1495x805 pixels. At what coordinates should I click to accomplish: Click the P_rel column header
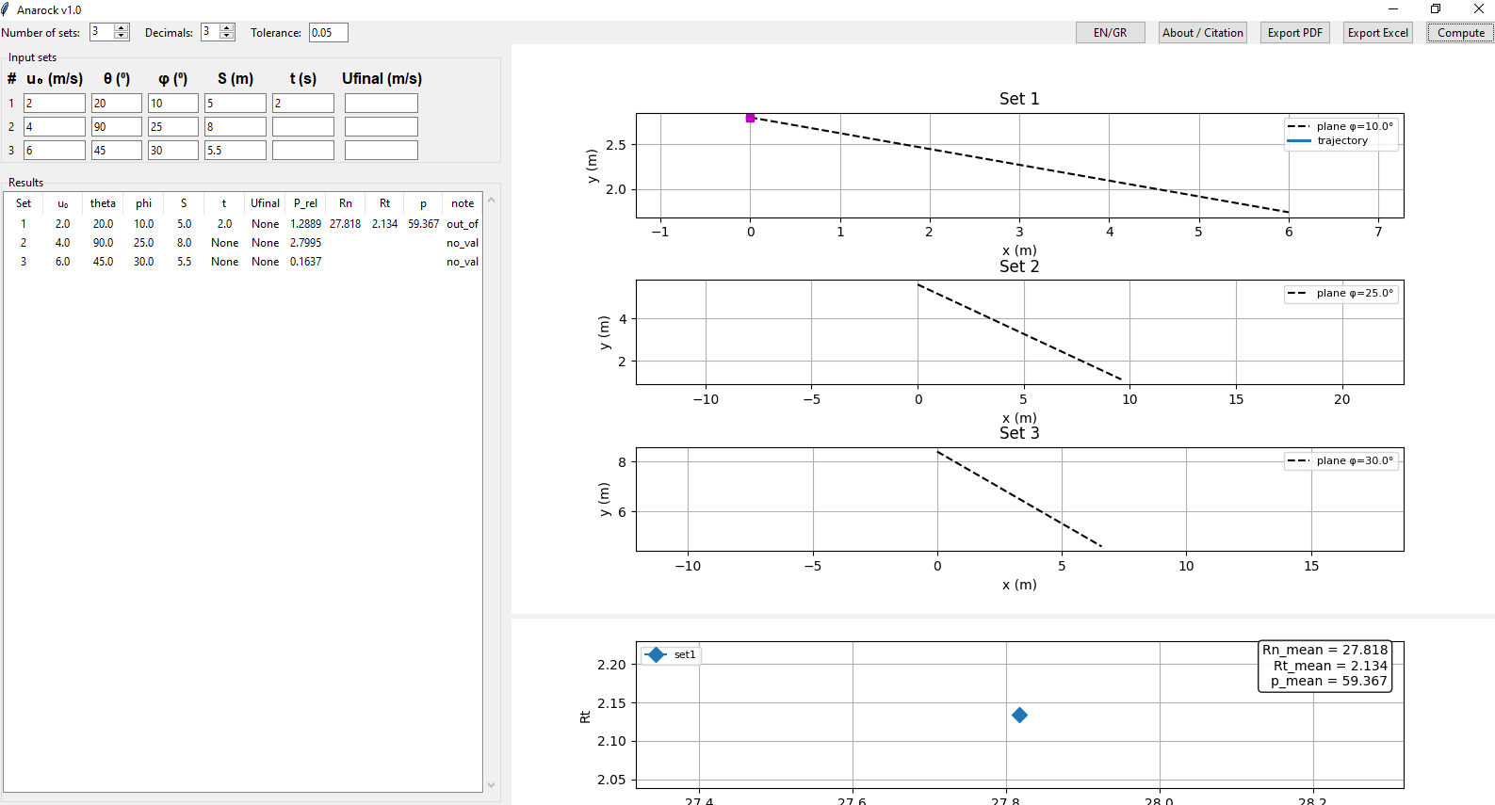click(x=305, y=203)
